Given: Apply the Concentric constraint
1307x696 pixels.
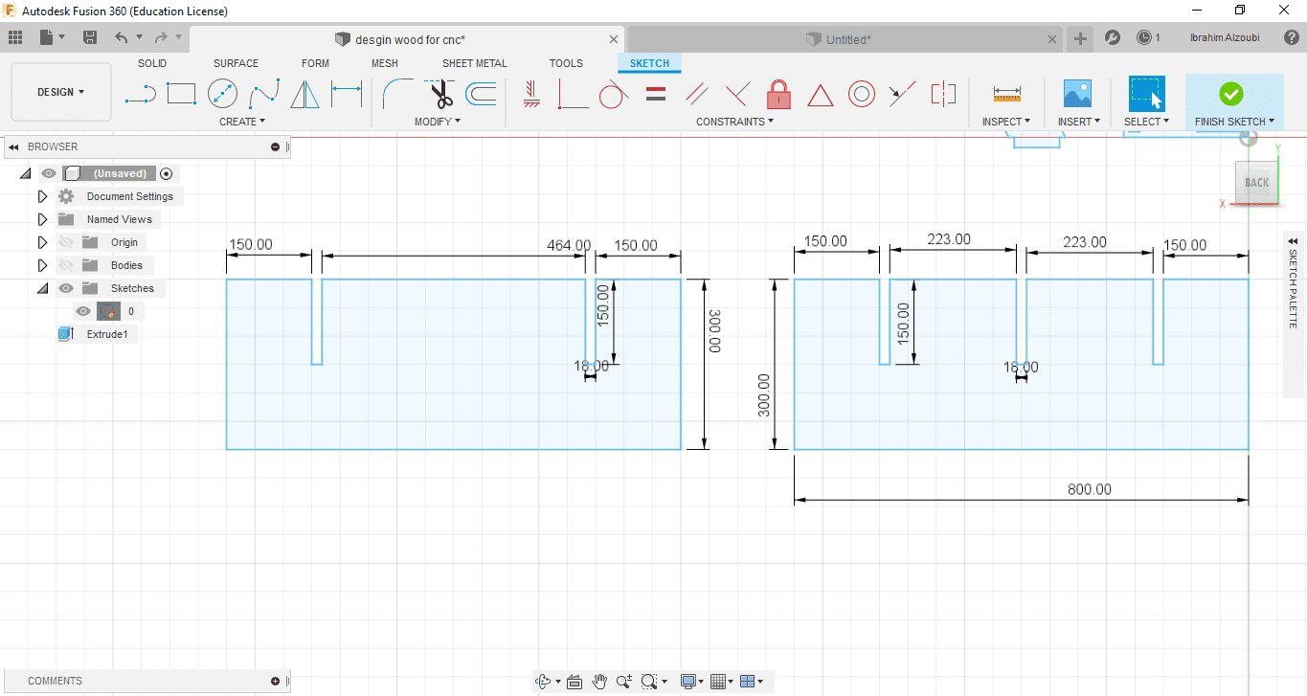Looking at the screenshot, I should coord(862,94).
